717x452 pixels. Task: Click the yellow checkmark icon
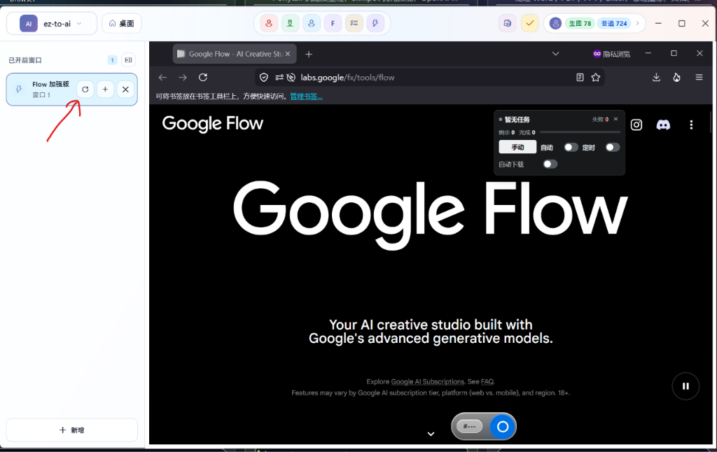(x=529, y=23)
